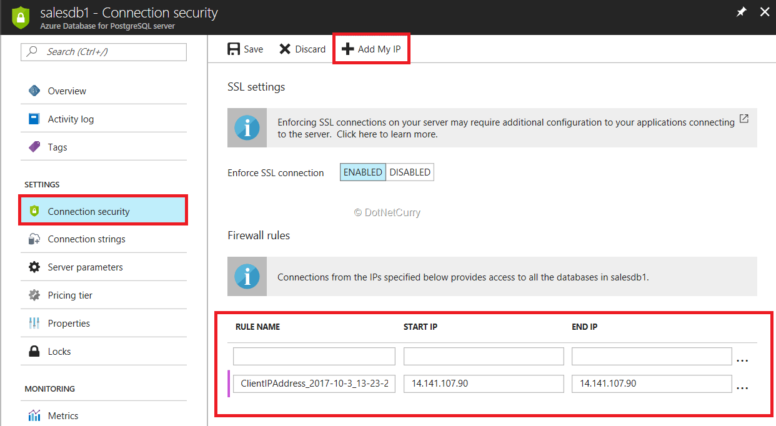Screen dimensions: 776x426
Task: Click the purple Tags icon
Action: tap(34, 147)
